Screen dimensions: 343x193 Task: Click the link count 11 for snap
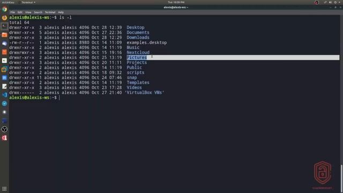(x=39, y=78)
